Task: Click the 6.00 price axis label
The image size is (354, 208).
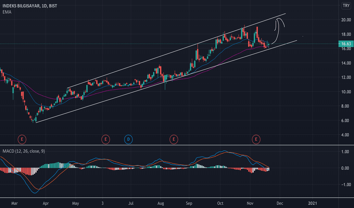Action: coord(346,121)
